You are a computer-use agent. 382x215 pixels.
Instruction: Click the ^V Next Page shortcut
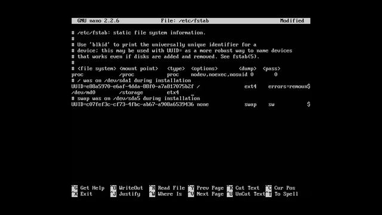[206, 194]
